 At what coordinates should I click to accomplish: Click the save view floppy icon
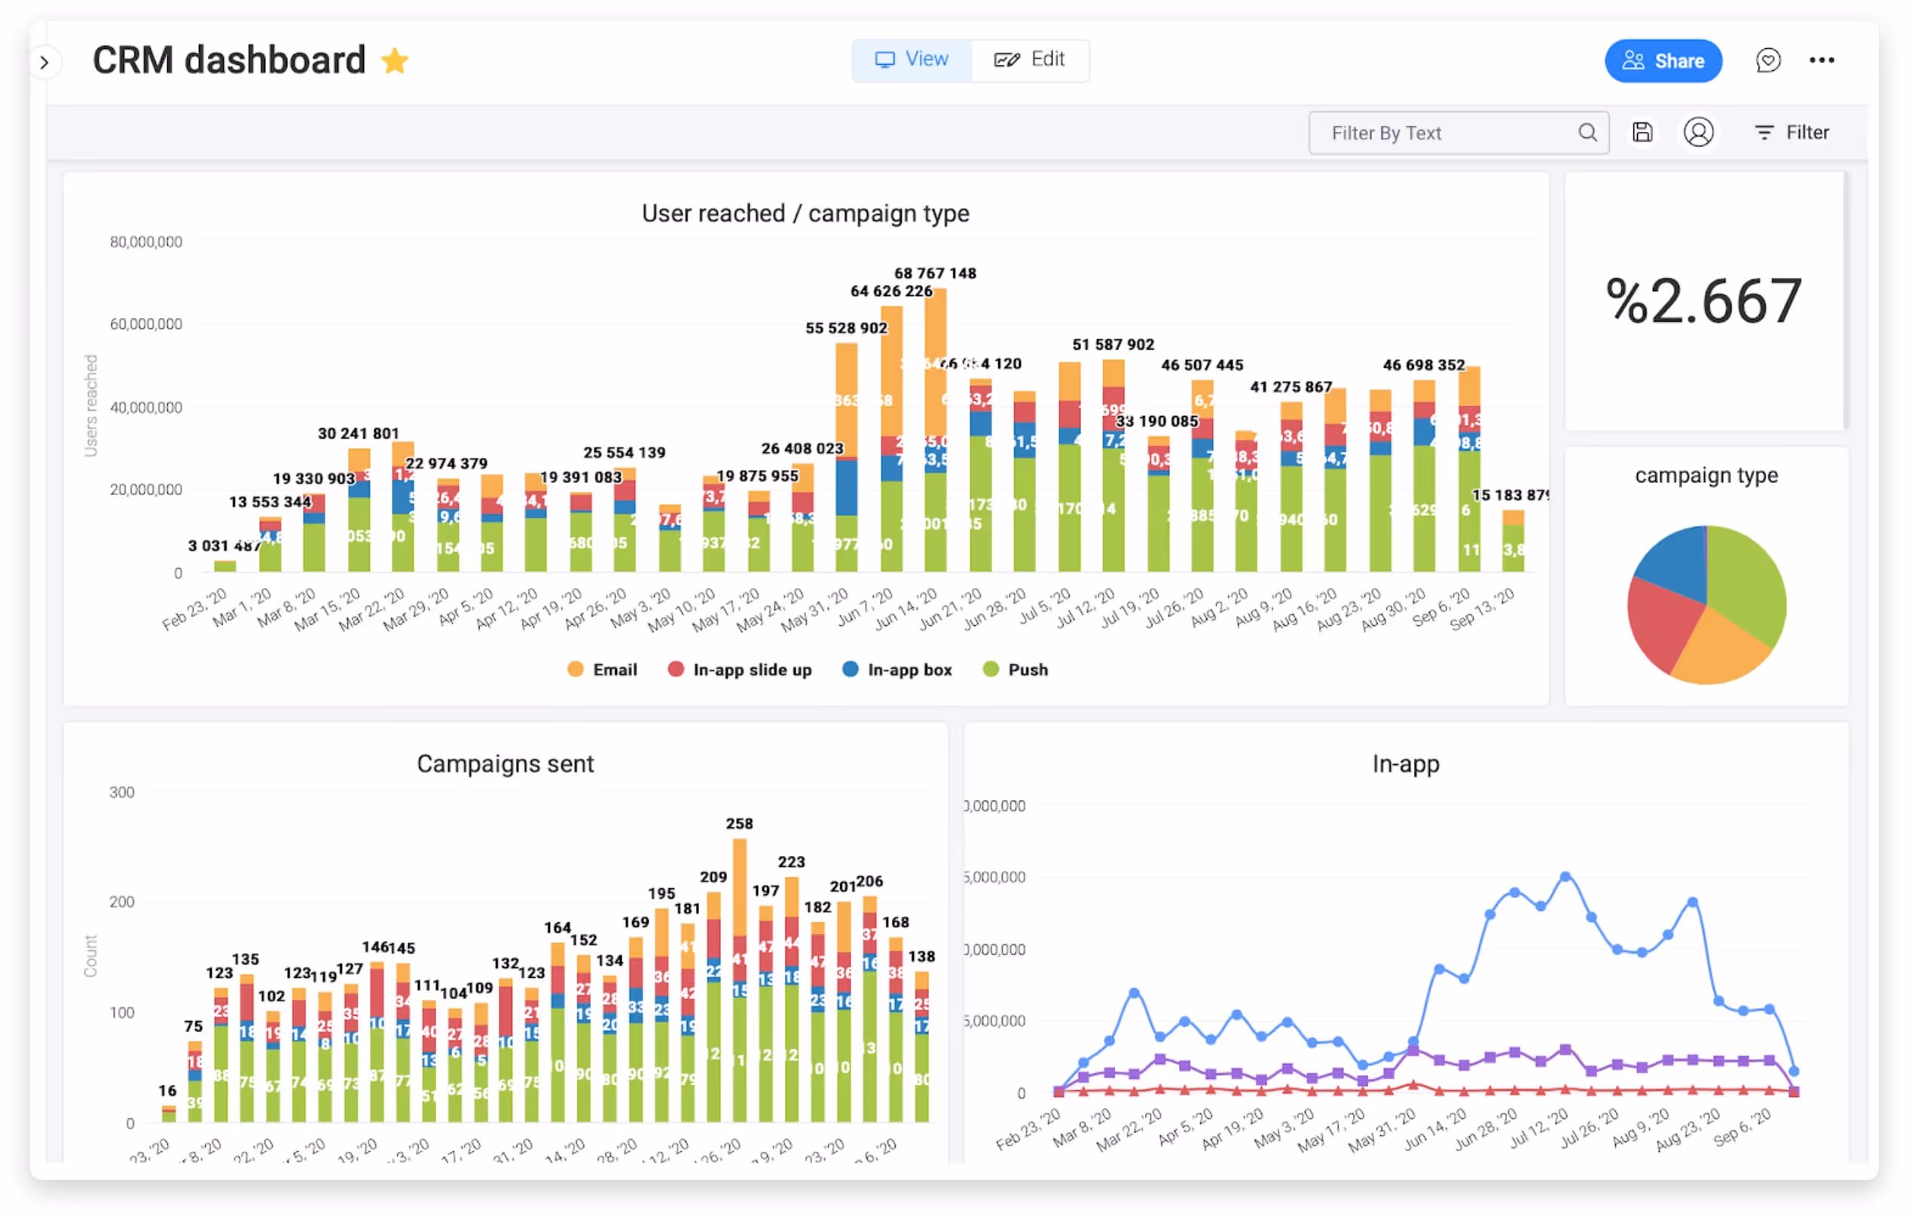tap(1642, 133)
